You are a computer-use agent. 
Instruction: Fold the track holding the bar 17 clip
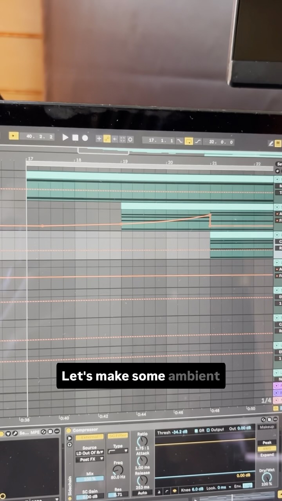click(x=278, y=179)
